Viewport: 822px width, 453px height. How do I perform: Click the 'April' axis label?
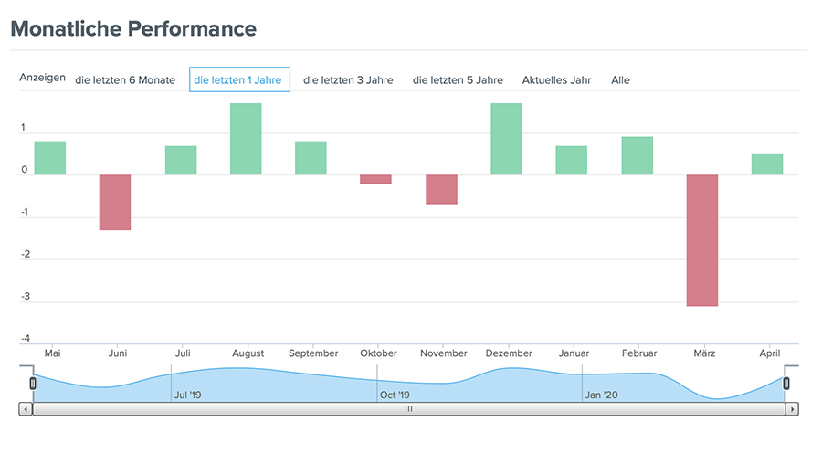770,353
